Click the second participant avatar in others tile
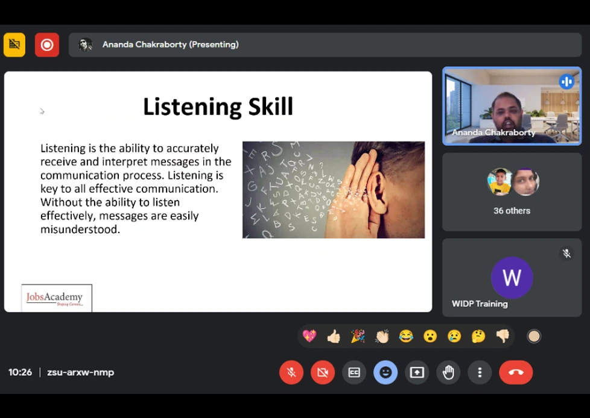 click(x=525, y=182)
